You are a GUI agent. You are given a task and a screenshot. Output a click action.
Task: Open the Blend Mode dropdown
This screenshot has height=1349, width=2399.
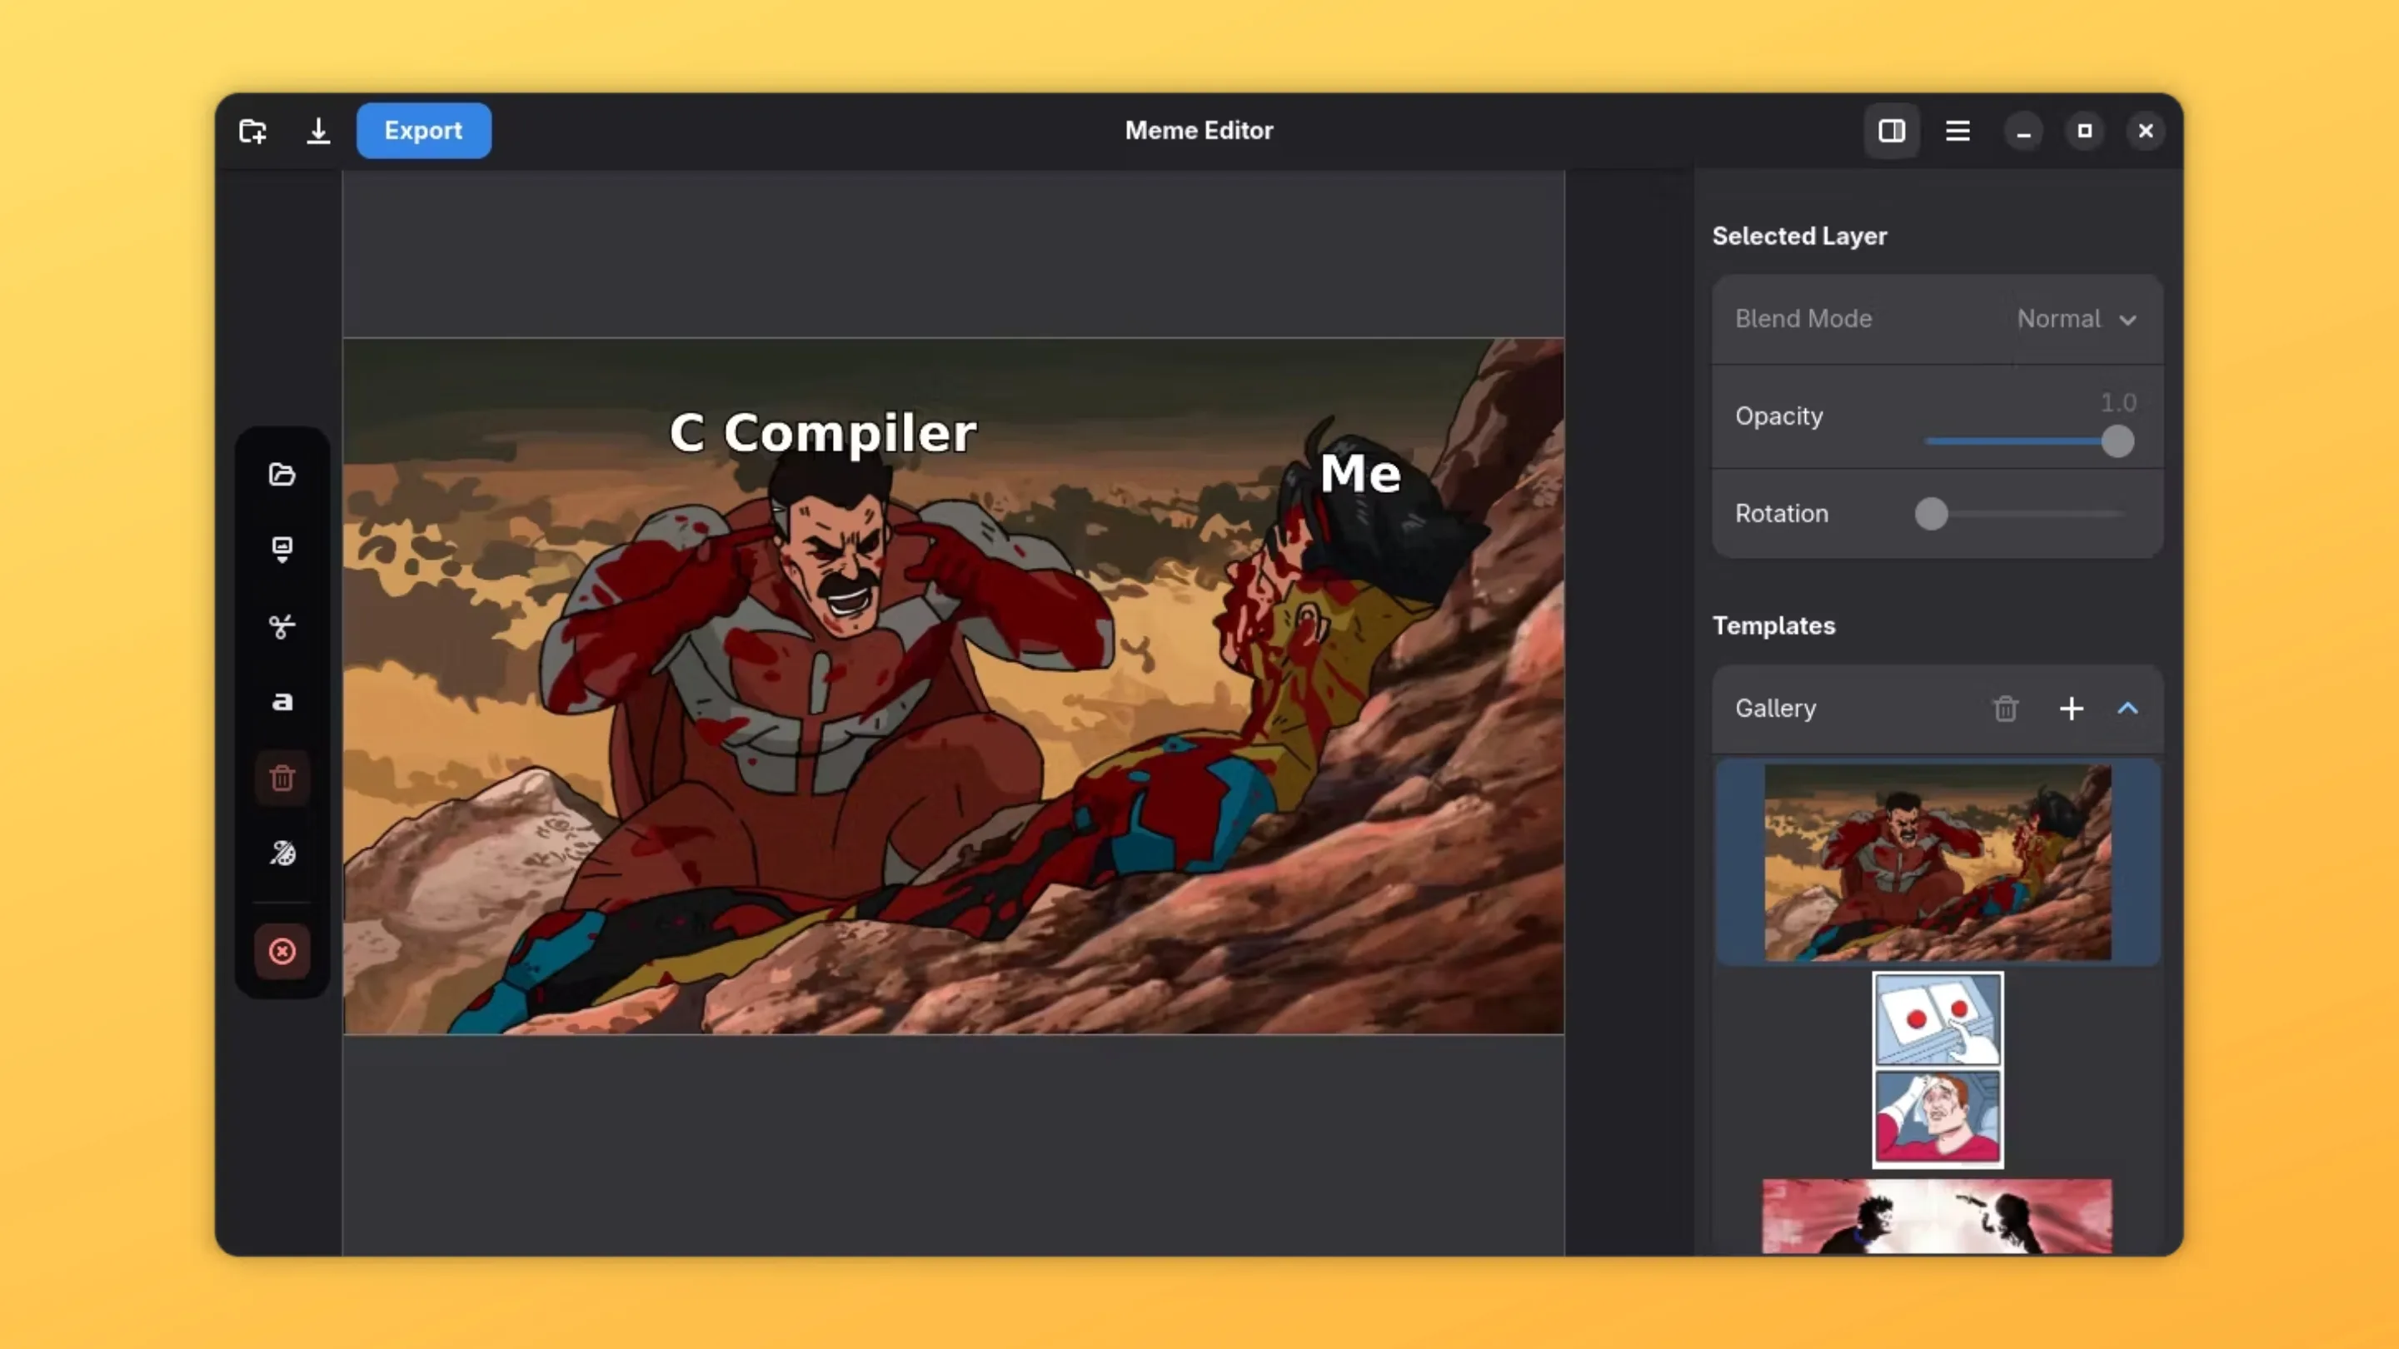(2077, 318)
